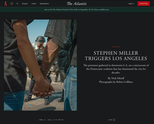Click the article's lead photograph
Image resolution: width=154 pixels, height=124 pixels.
click(40, 65)
